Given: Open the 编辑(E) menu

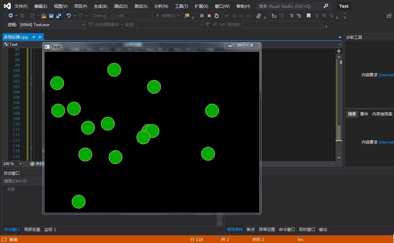Looking at the screenshot, I should coord(41,6).
